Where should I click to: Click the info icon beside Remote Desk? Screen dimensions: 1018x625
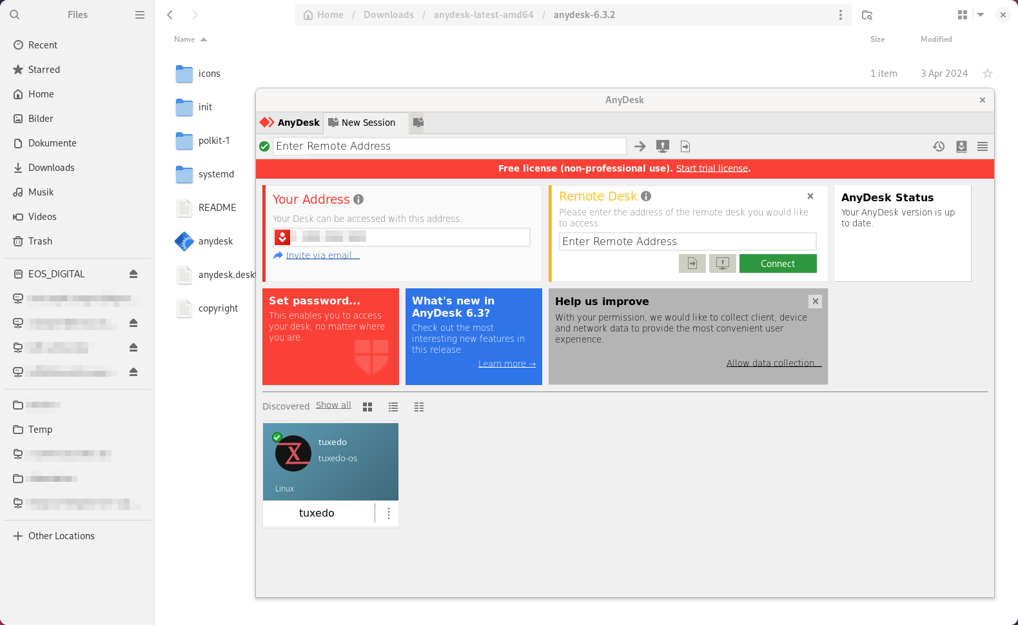646,196
